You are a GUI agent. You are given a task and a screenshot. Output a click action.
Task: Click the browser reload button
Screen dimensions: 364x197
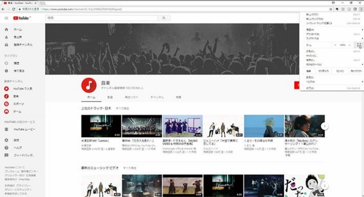14,9
